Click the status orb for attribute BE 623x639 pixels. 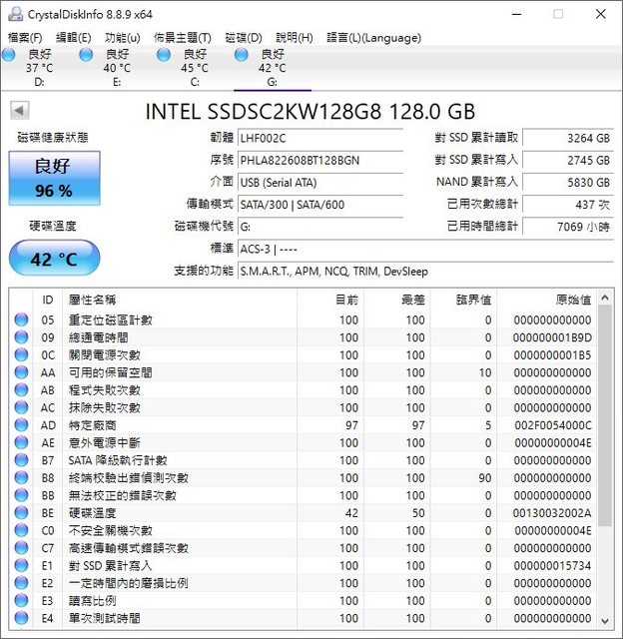[21, 513]
